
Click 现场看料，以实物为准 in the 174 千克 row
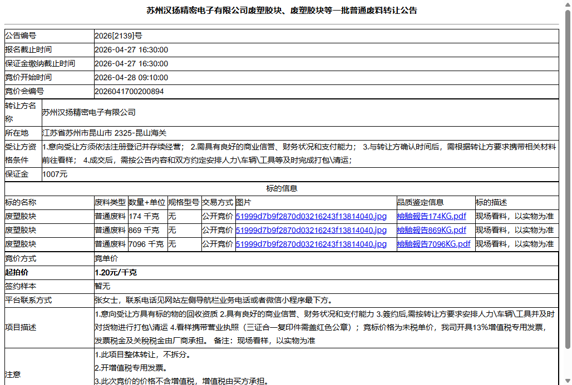click(x=514, y=216)
